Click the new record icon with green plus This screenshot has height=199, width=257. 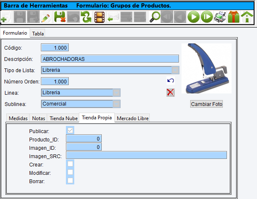pyautogui.click(x=6, y=17)
